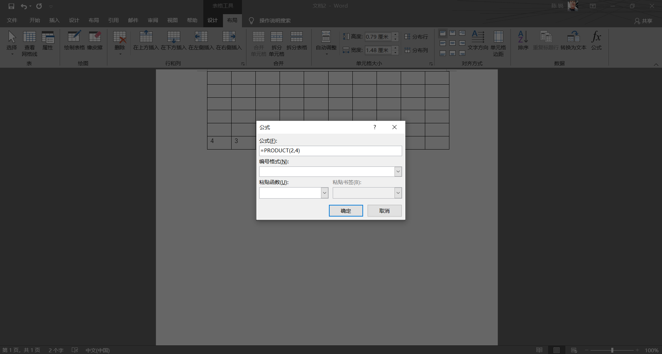This screenshot has height=354, width=662.
Task: Switch to the References (引用) tab
Action: [x=113, y=20]
